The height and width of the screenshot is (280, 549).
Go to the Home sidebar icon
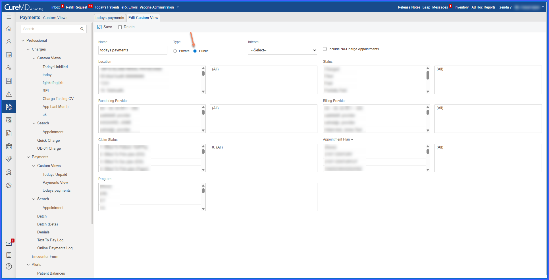(x=9, y=29)
